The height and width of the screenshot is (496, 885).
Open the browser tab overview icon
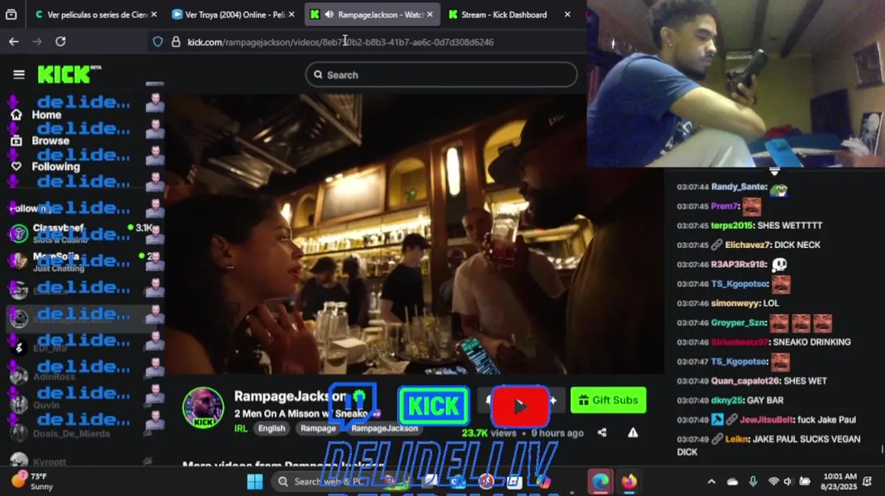pyautogui.click(x=11, y=14)
